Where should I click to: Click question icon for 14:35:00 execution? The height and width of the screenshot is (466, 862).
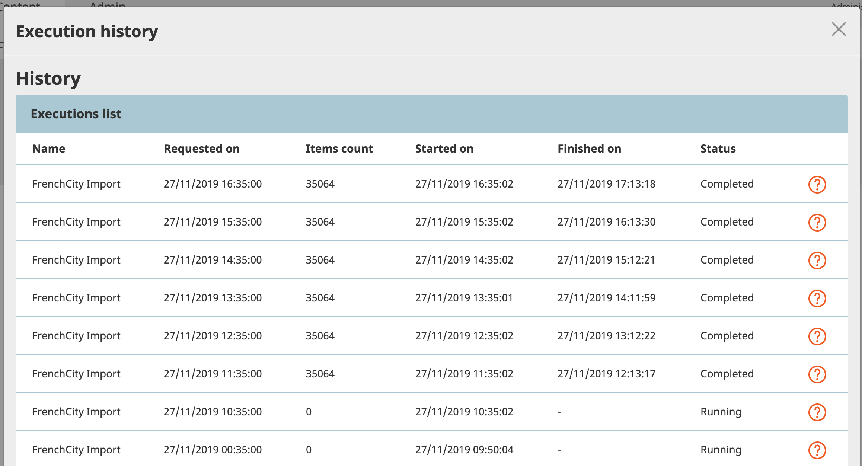tap(817, 260)
